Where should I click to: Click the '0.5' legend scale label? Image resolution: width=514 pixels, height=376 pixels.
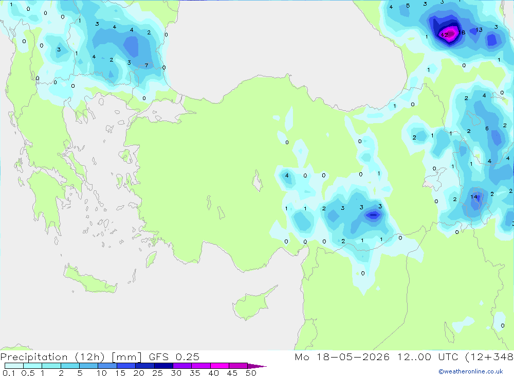click(28, 373)
